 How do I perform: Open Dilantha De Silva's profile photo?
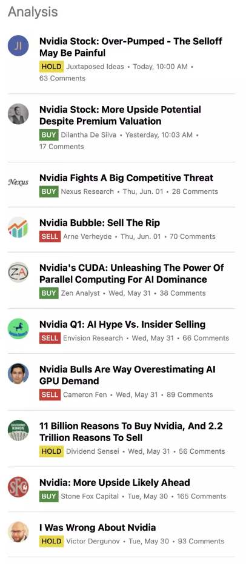(x=18, y=114)
